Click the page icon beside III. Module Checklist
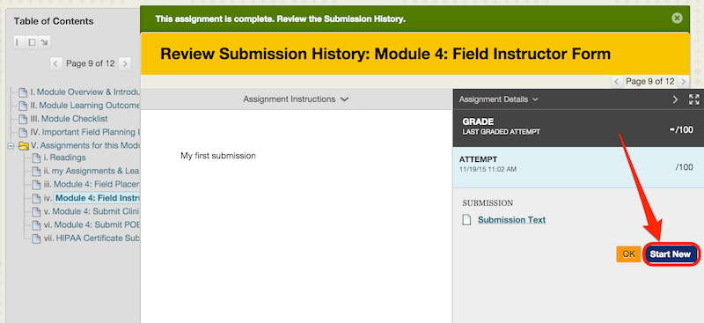Viewport: 704px width, 323px height. (23, 120)
